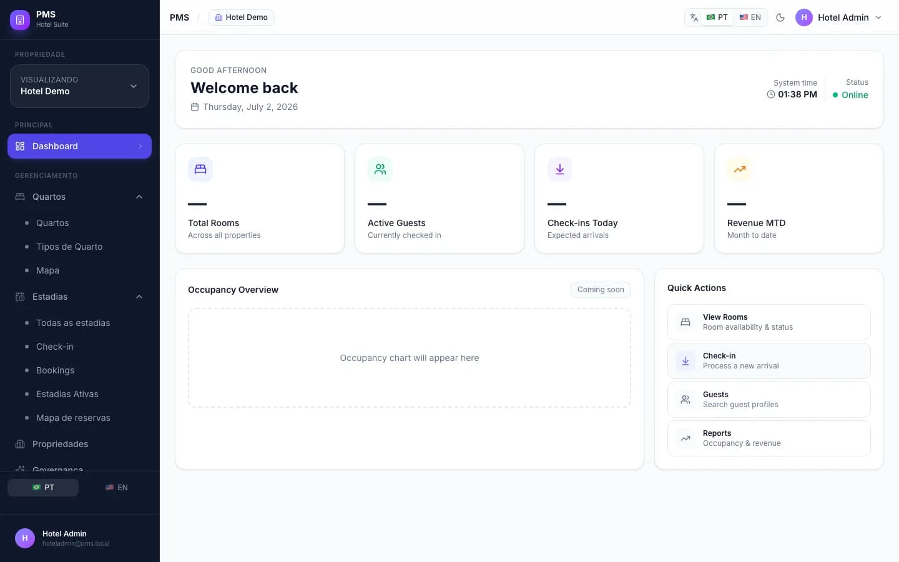The height and width of the screenshot is (562, 899).
Task: Click the Active Guests label
Action: point(396,223)
